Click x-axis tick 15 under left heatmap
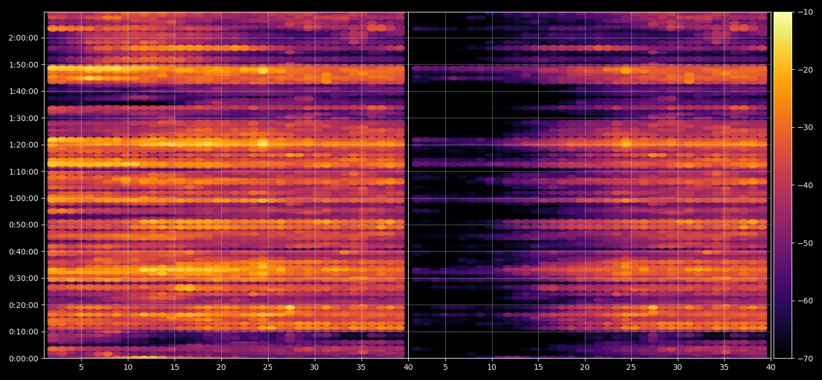This screenshot has height=380, width=822. 175,368
